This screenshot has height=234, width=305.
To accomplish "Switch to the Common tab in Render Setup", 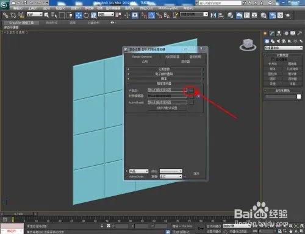I will coord(145,62).
